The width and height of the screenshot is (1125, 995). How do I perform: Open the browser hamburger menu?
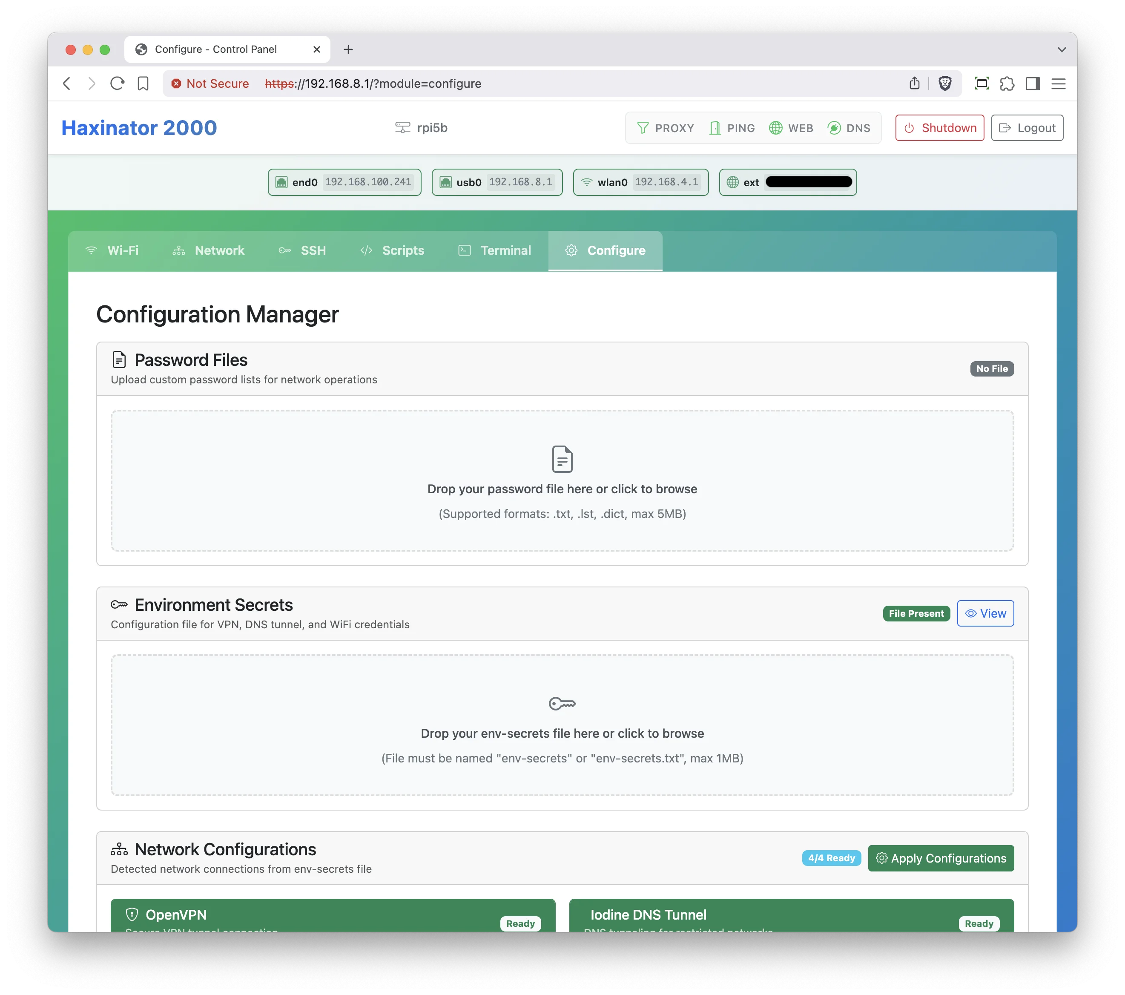coord(1059,83)
